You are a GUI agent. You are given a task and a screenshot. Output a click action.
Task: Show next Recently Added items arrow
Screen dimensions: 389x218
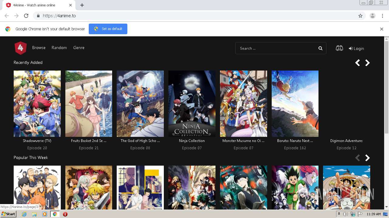pos(367,63)
